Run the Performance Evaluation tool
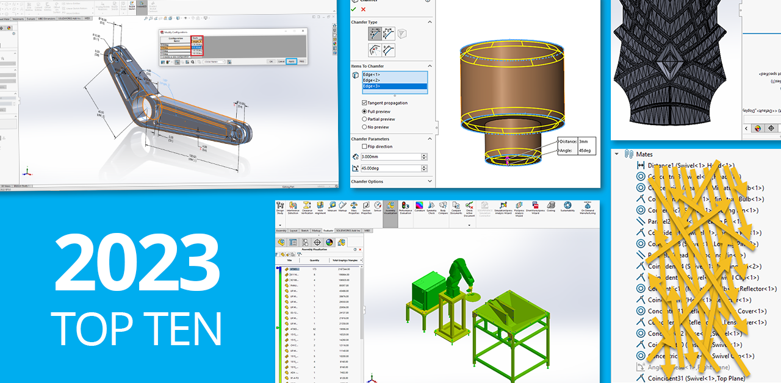Screen dimensions: 781x383 pos(405,207)
